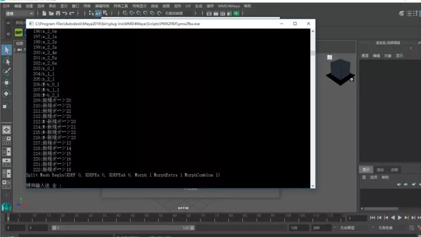The height and width of the screenshot is (237, 421).
Task: Select the arrow Select tool
Action: [x=7, y=50]
